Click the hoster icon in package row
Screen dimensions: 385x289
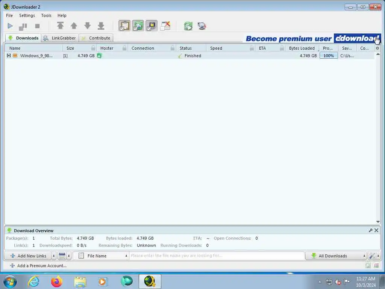click(x=99, y=56)
